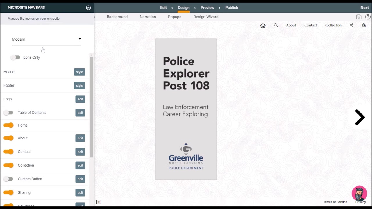
Task: Enable the Table of Contents toggle
Action: click(x=8, y=113)
